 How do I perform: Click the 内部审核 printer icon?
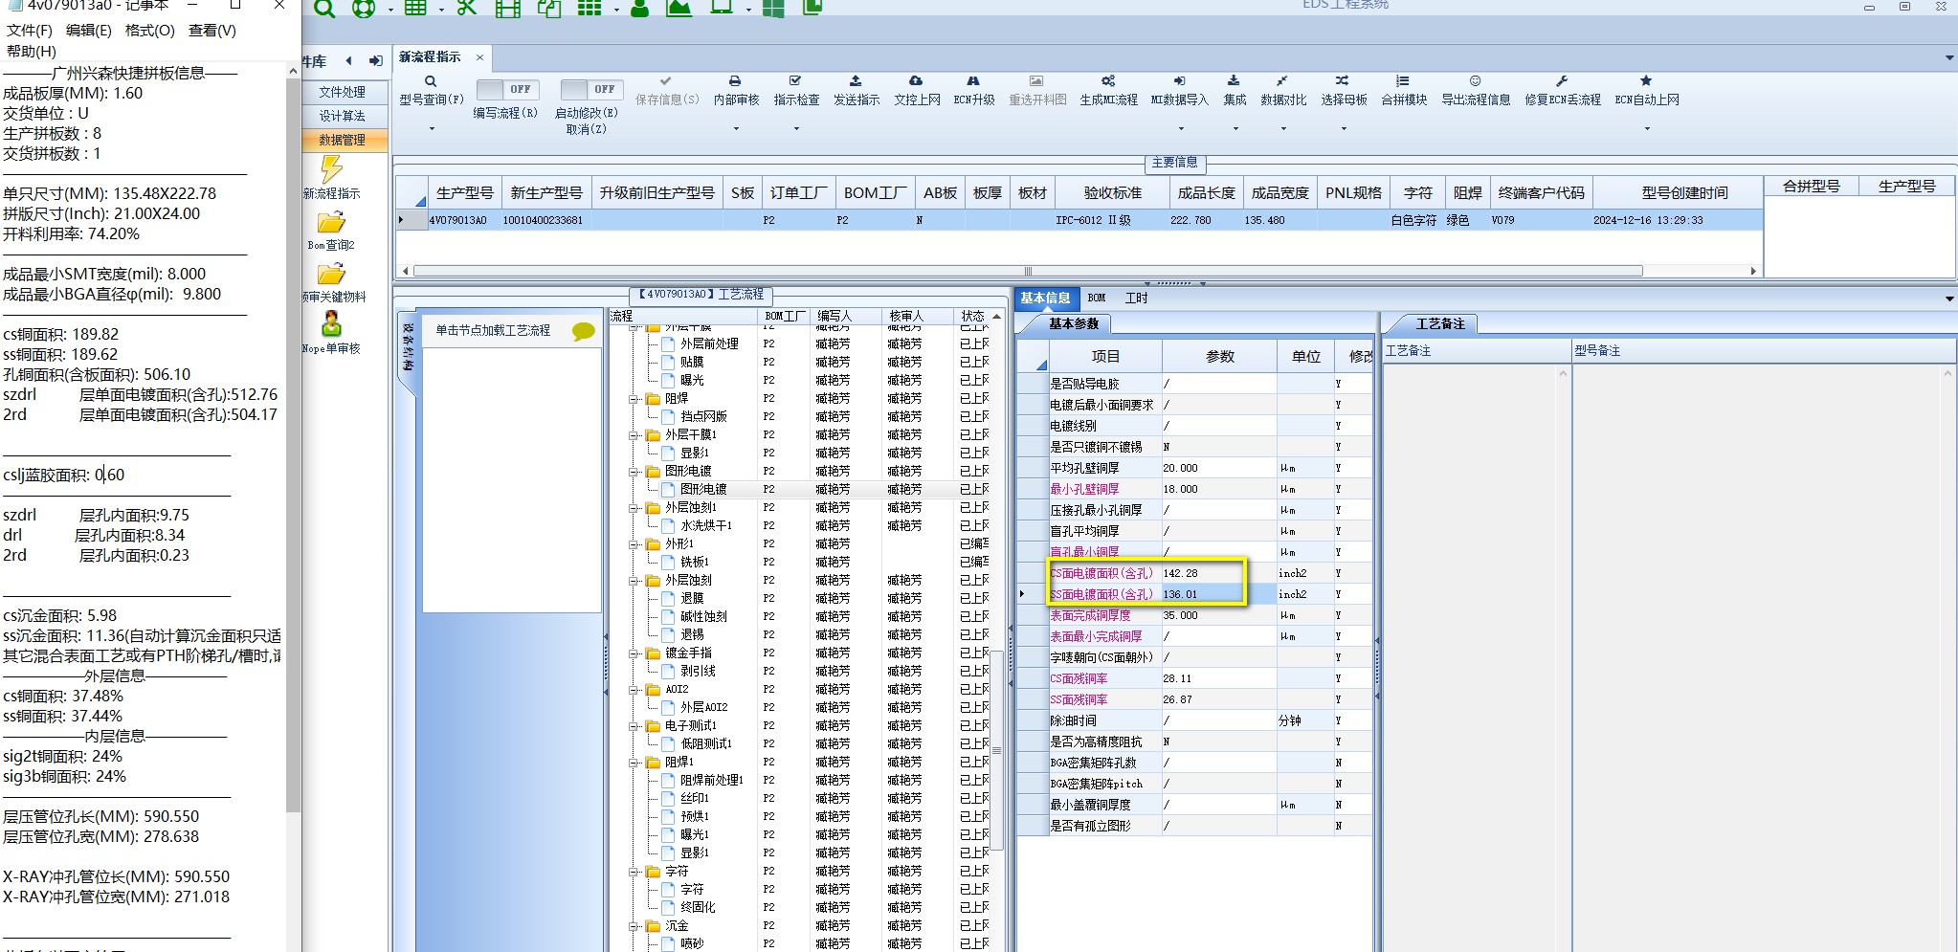735,81
